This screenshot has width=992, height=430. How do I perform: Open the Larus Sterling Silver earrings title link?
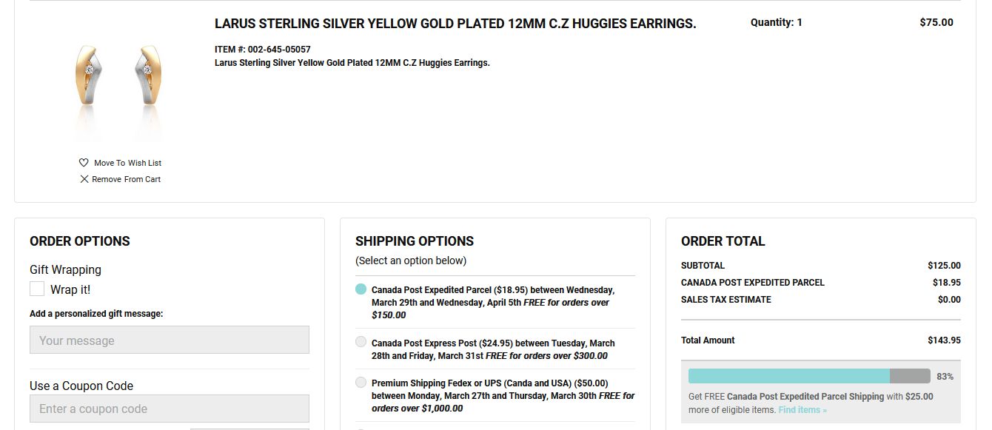tap(455, 24)
